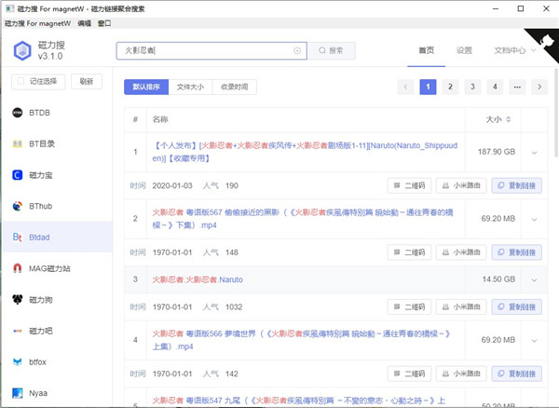Select the BThub source icon
This screenshot has width=559, height=408.
pos(17,206)
